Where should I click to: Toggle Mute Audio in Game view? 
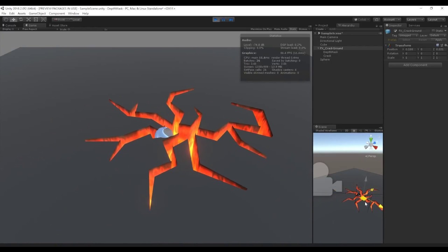point(280,29)
